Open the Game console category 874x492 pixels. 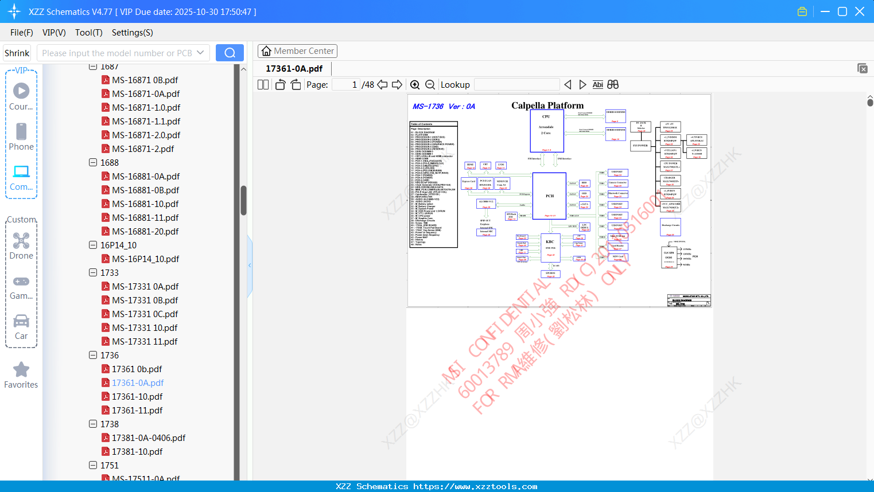tap(21, 287)
